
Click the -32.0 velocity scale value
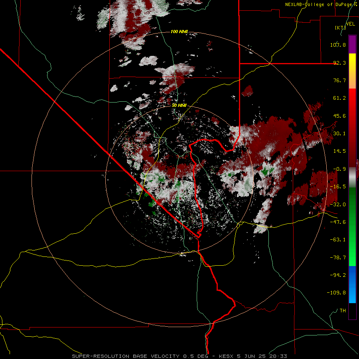click(338, 205)
